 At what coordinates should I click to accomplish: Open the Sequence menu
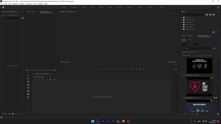(x=15, y=4)
